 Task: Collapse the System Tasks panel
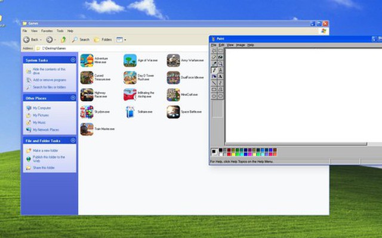coord(73,59)
